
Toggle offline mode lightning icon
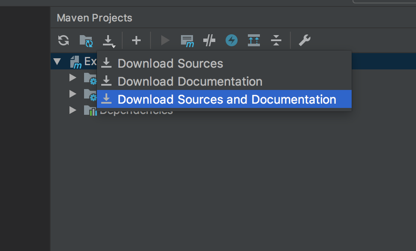tap(232, 41)
